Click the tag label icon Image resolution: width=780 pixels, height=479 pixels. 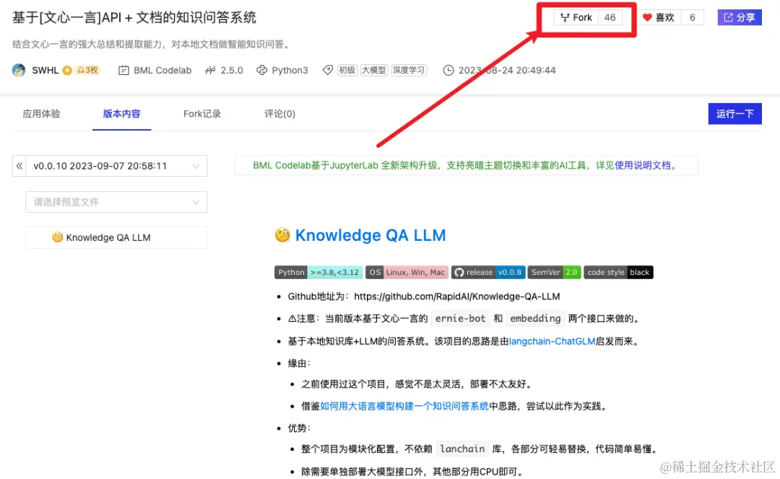pyautogui.click(x=327, y=70)
